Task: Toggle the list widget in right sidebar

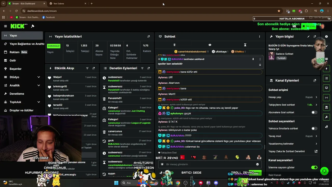Action: pyautogui.click(x=326, y=78)
